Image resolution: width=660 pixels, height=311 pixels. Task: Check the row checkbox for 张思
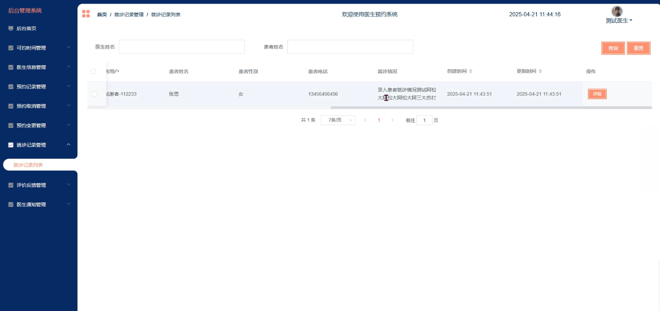coord(94,94)
